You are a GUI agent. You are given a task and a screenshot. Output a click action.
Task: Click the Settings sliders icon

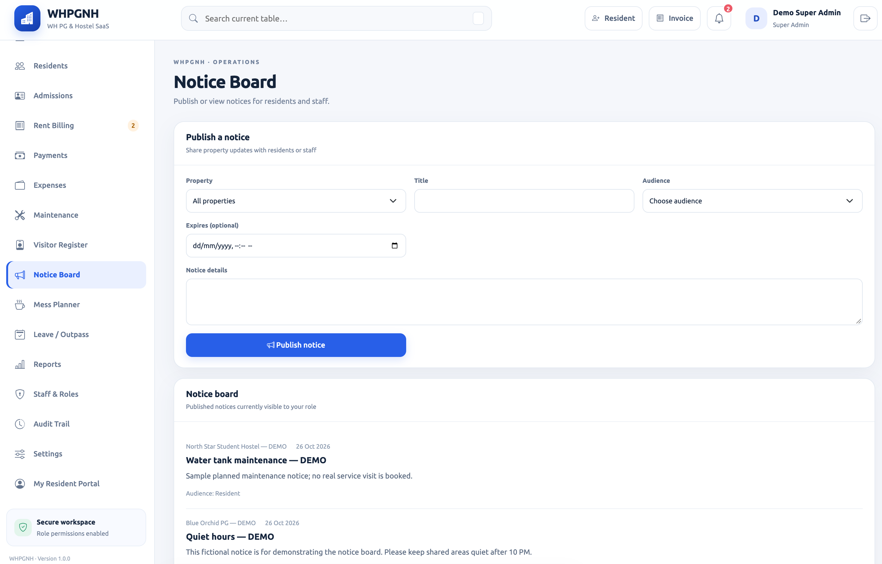point(20,454)
